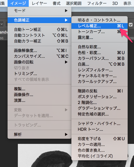
Task: Expand the 色調補正 submenu
Action: [39, 20]
